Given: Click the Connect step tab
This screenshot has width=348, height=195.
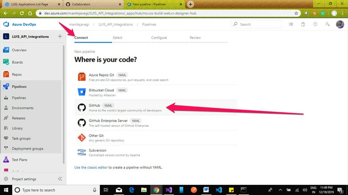Looking at the screenshot, I should point(81,38).
